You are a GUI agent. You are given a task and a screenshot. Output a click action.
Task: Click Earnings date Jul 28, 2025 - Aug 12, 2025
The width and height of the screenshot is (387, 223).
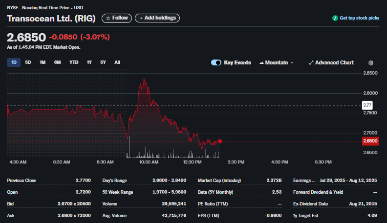pyautogui.click(x=348, y=181)
